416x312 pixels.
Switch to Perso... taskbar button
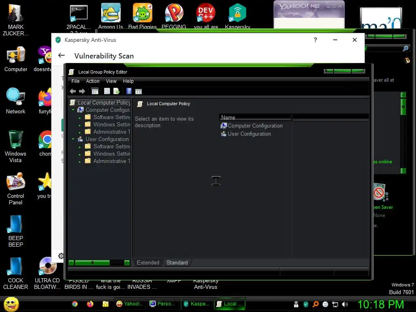[163, 304]
